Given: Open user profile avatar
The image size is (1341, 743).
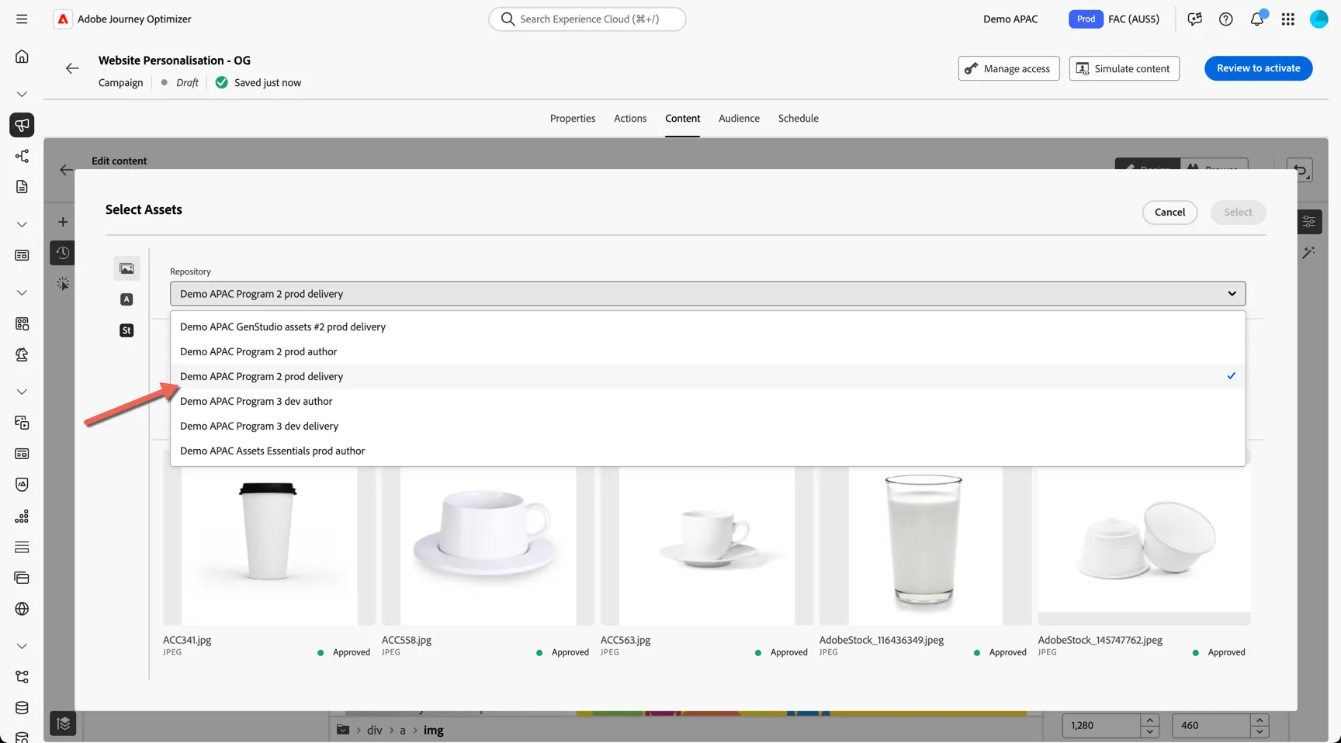Looking at the screenshot, I should point(1318,19).
